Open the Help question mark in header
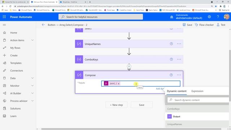Viewport: 231px width, 130px height. (218, 17)
